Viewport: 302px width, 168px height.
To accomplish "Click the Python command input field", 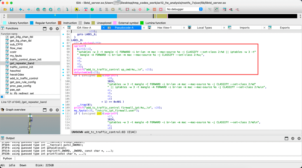I will [x=158, y=159].
